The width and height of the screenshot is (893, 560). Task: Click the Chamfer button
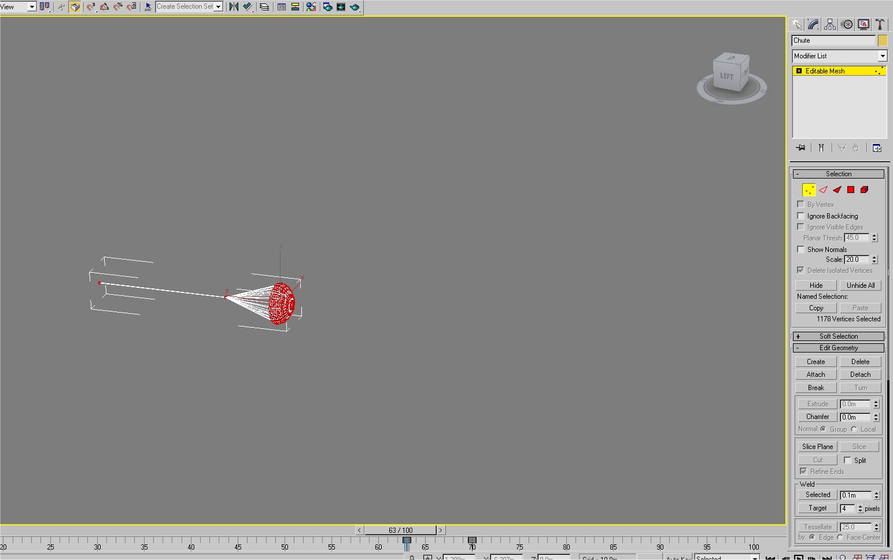click(818, 417)
